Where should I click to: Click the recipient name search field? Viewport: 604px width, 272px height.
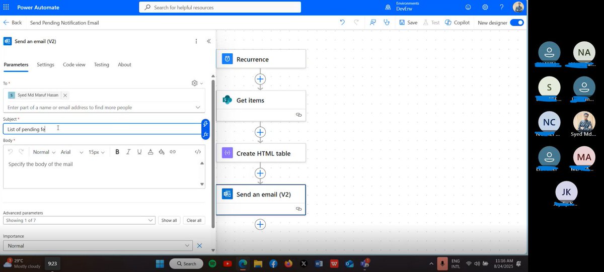point(98,107)
